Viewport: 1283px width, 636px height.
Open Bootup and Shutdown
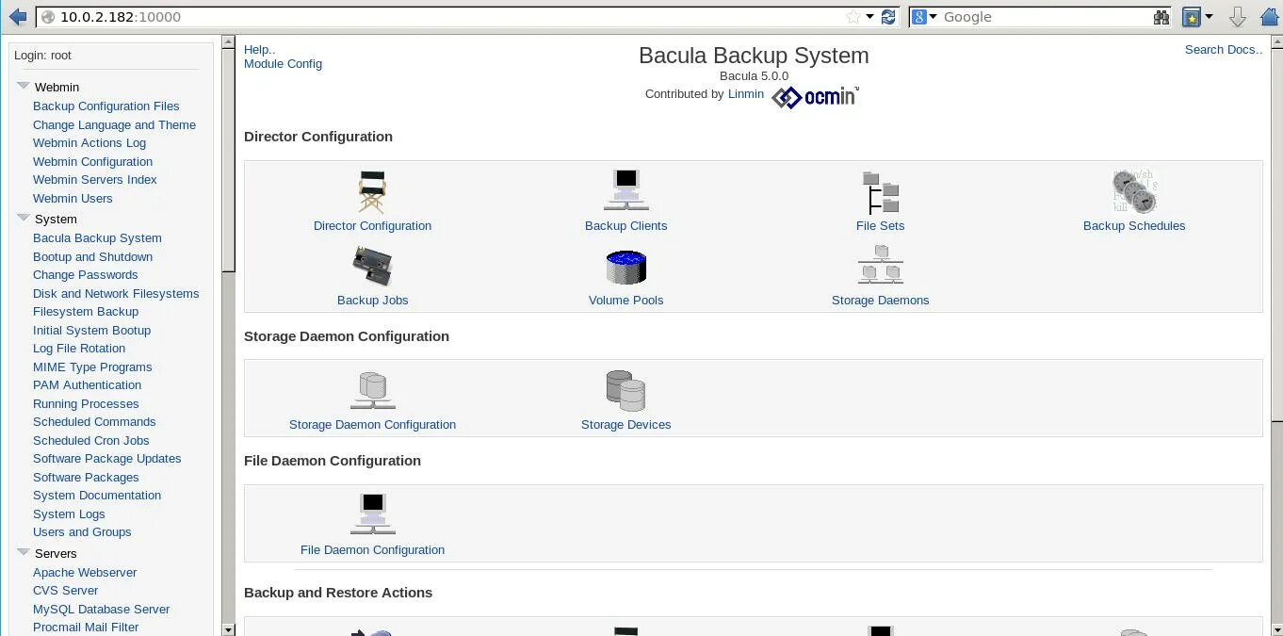pos(92,256)
